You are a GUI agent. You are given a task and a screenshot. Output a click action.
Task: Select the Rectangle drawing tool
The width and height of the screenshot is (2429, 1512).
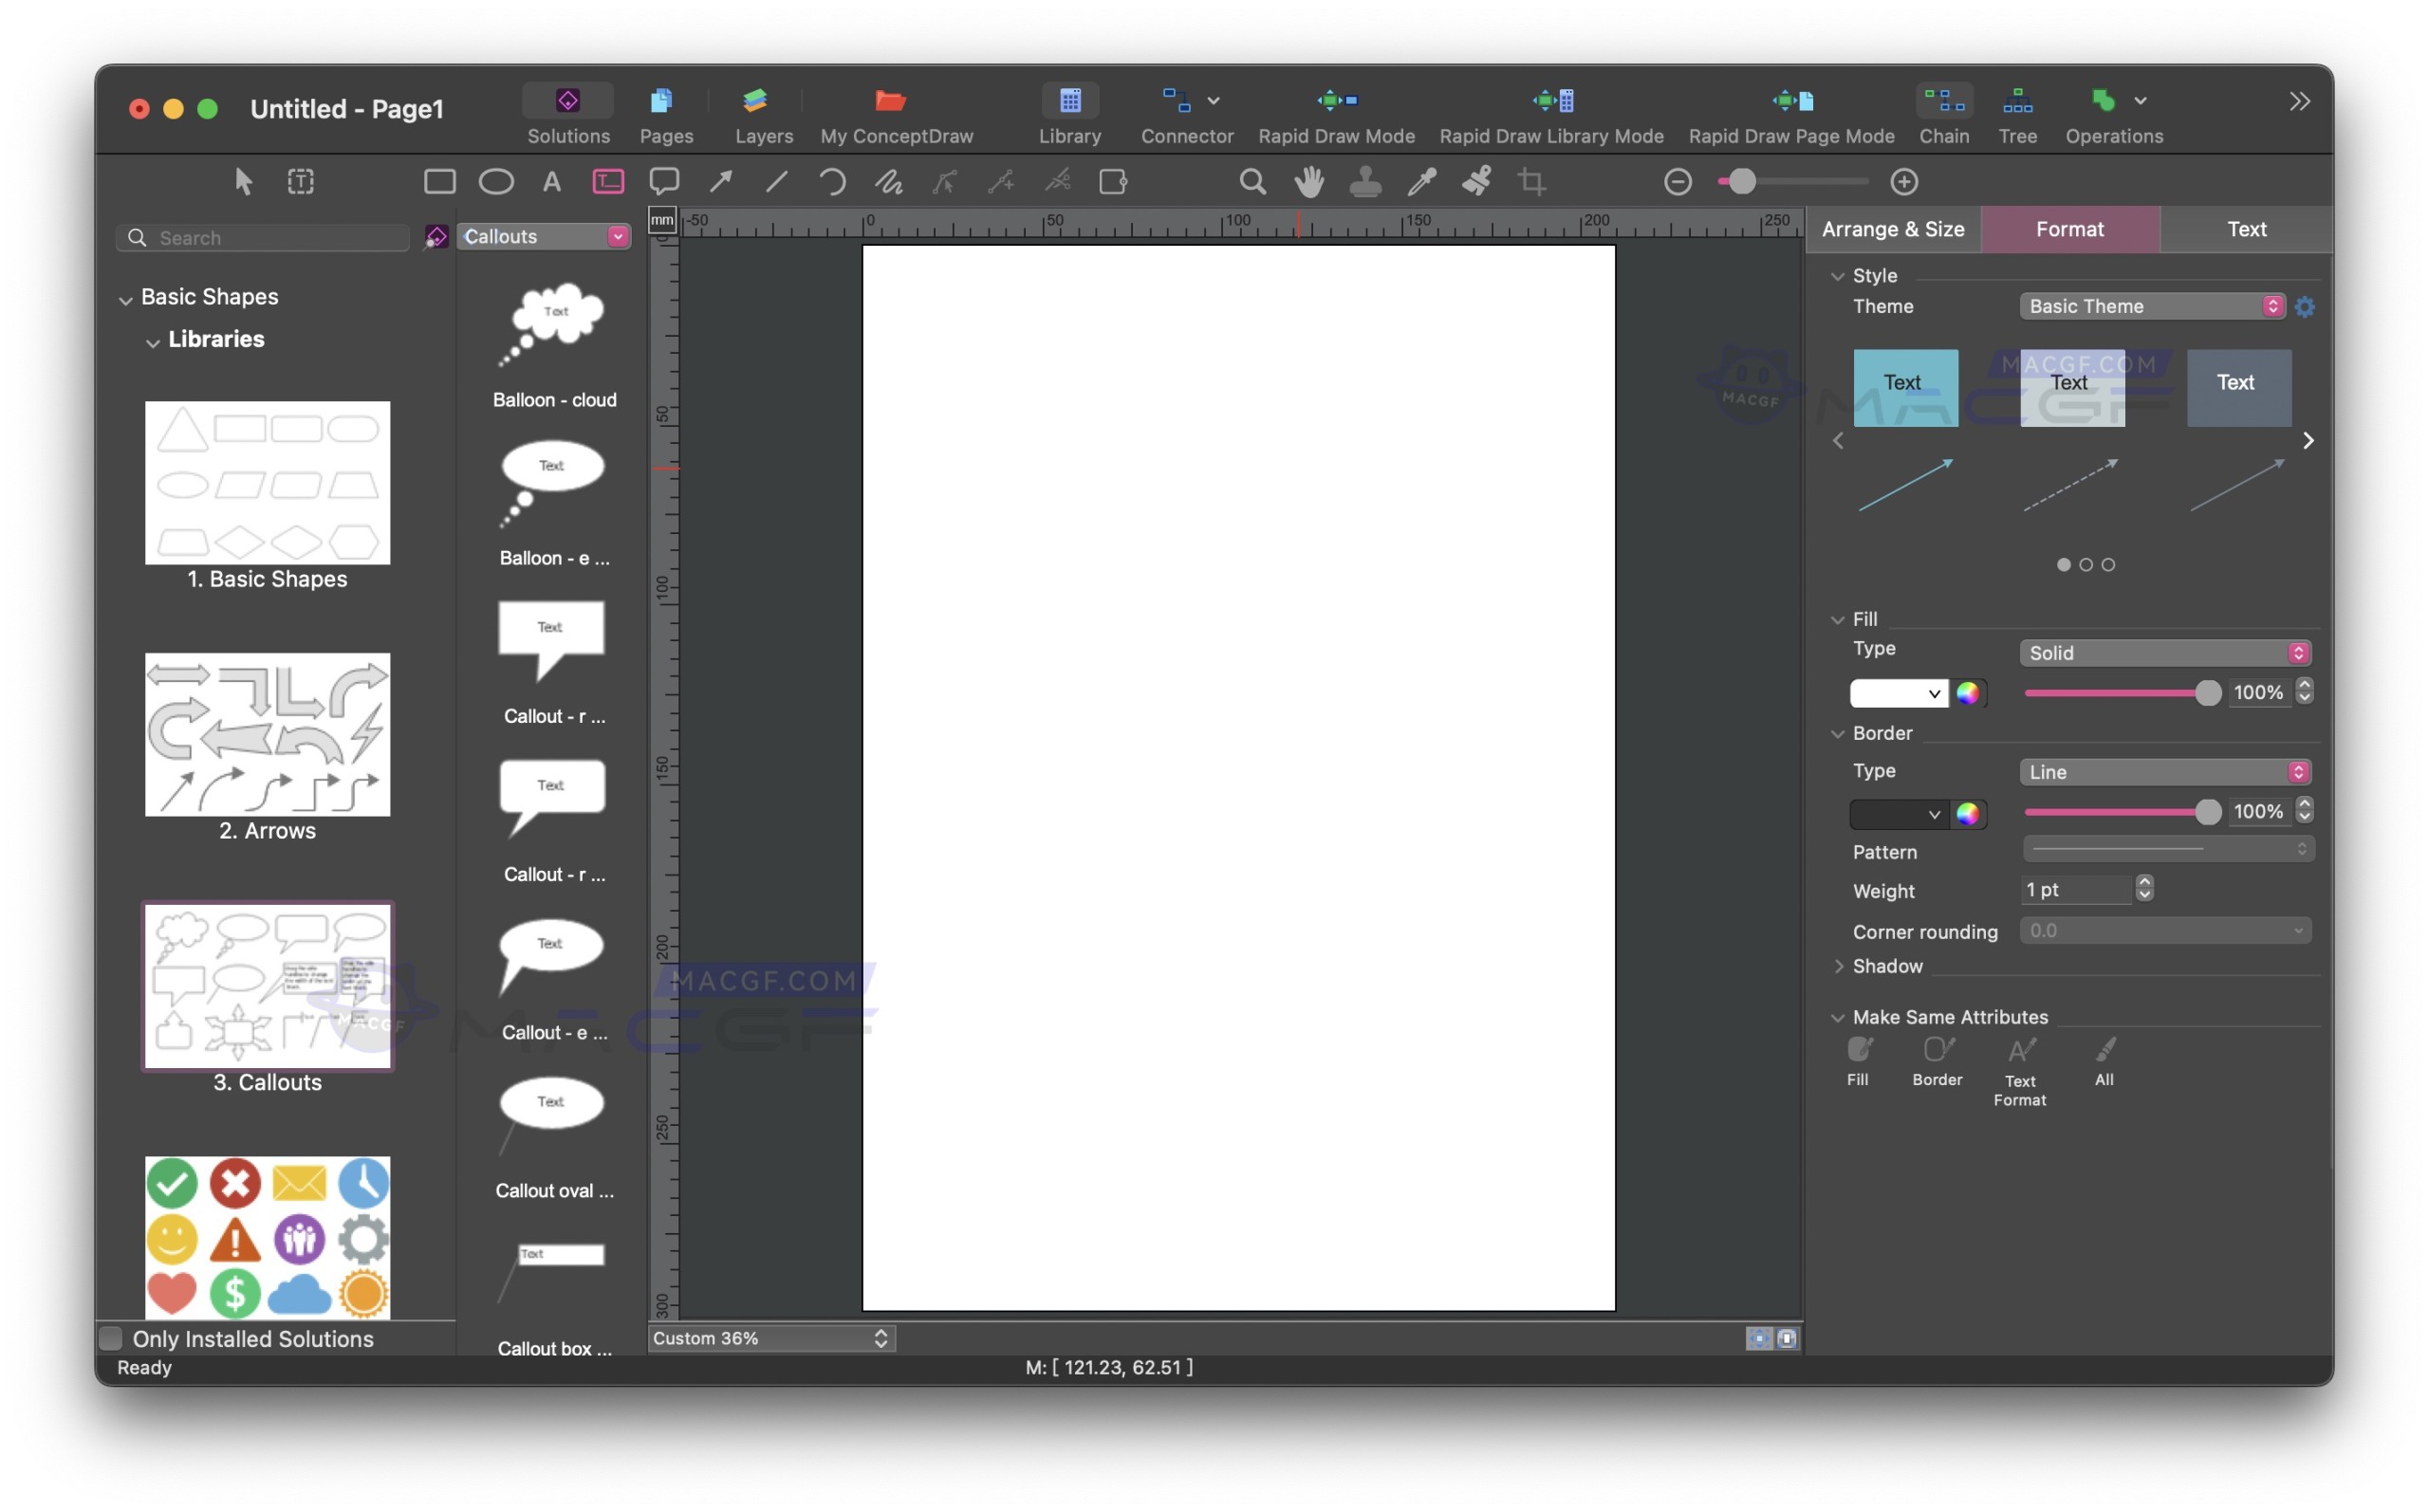pyautogui.click(x=440, y=181)
